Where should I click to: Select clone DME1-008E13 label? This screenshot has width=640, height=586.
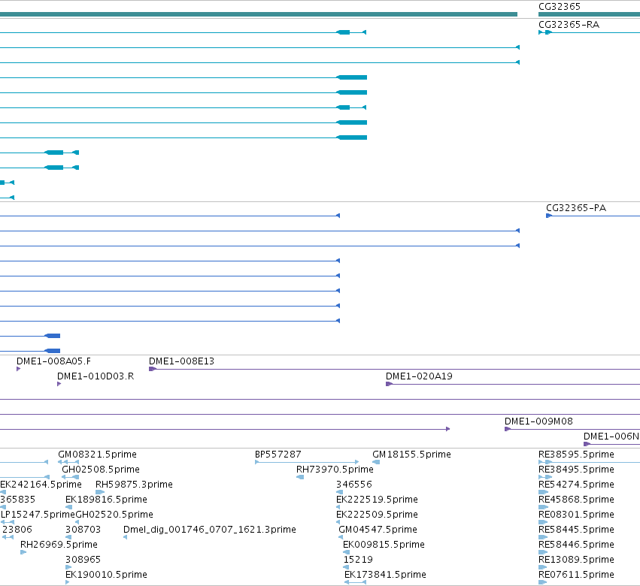[x=181, y=361]
